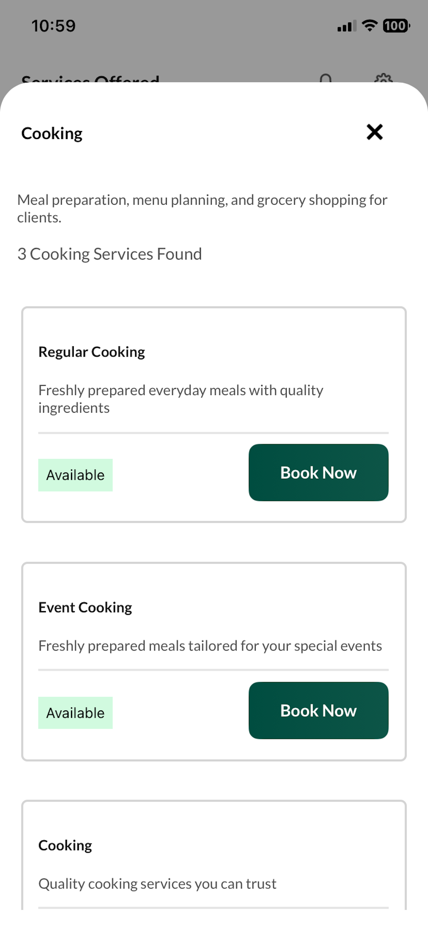Screen dimensions: 428x927
Task: Tap the Wi-Fi status icon
Action: tap(369, 26)
